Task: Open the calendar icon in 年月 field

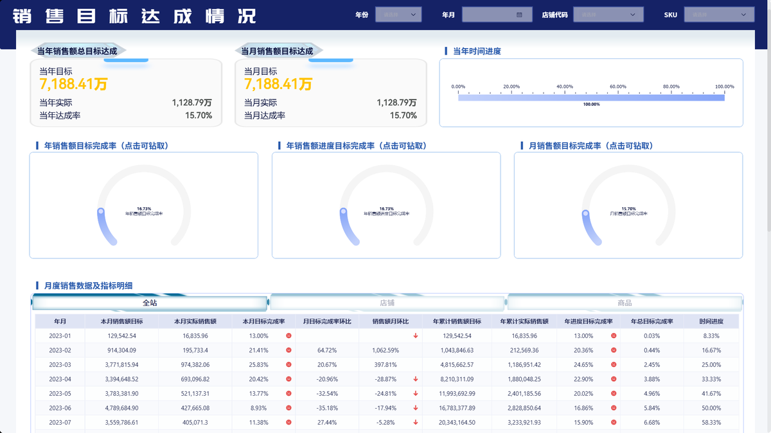Action: [x=519, y=15]
